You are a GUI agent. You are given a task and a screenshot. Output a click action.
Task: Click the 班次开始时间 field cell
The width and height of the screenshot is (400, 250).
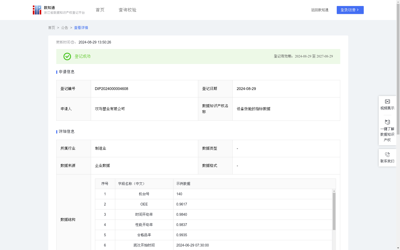click(x=144, y=245)
